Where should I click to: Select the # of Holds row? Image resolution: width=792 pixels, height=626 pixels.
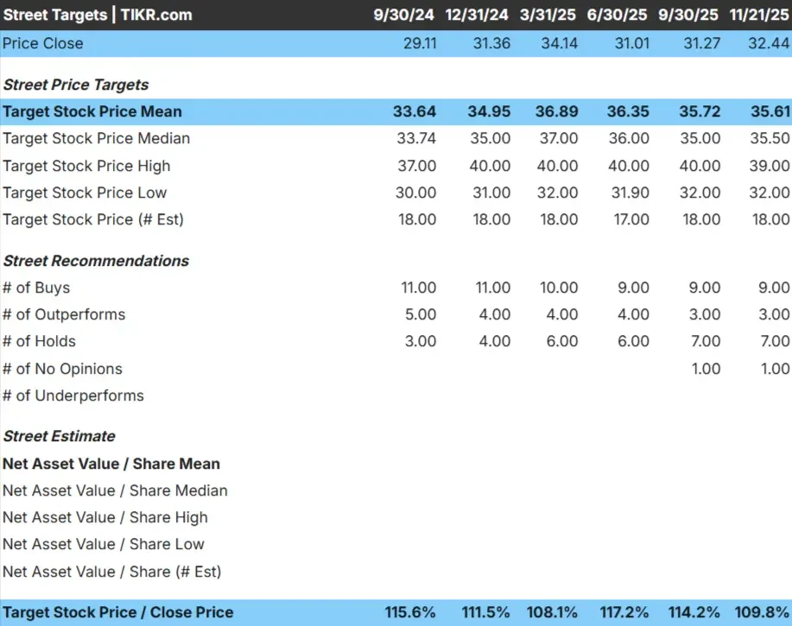coord(39,341)
